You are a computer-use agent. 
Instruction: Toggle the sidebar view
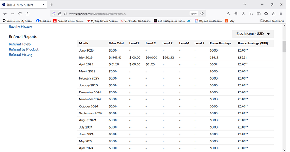258,14
